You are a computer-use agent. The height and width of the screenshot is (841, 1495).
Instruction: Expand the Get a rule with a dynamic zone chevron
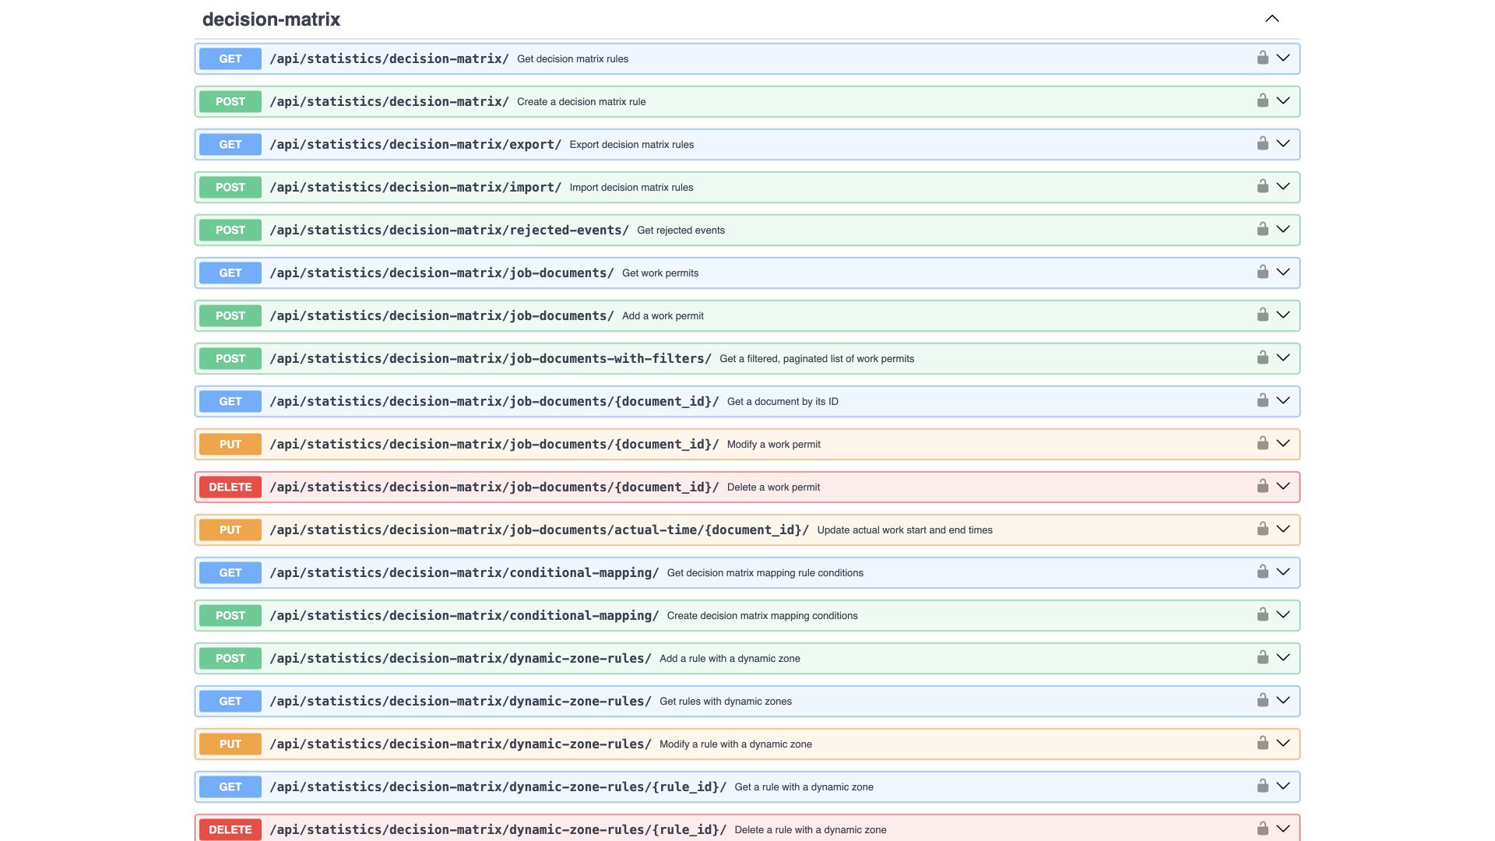click(1283, 786)
